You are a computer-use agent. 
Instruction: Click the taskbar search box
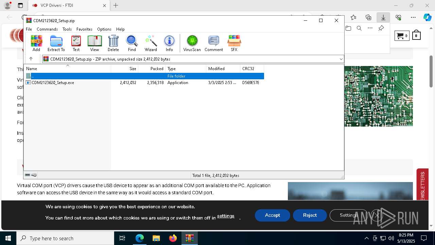[x=65, y=238]
